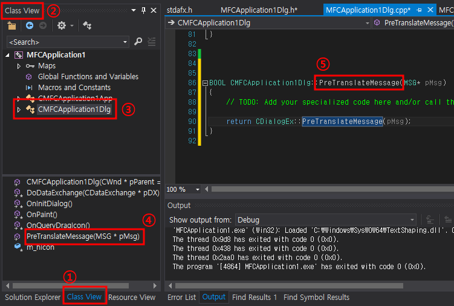Viewport: 454px width, 306px height.
Task: Switch to the Error List tab
Action: (181, 298)
